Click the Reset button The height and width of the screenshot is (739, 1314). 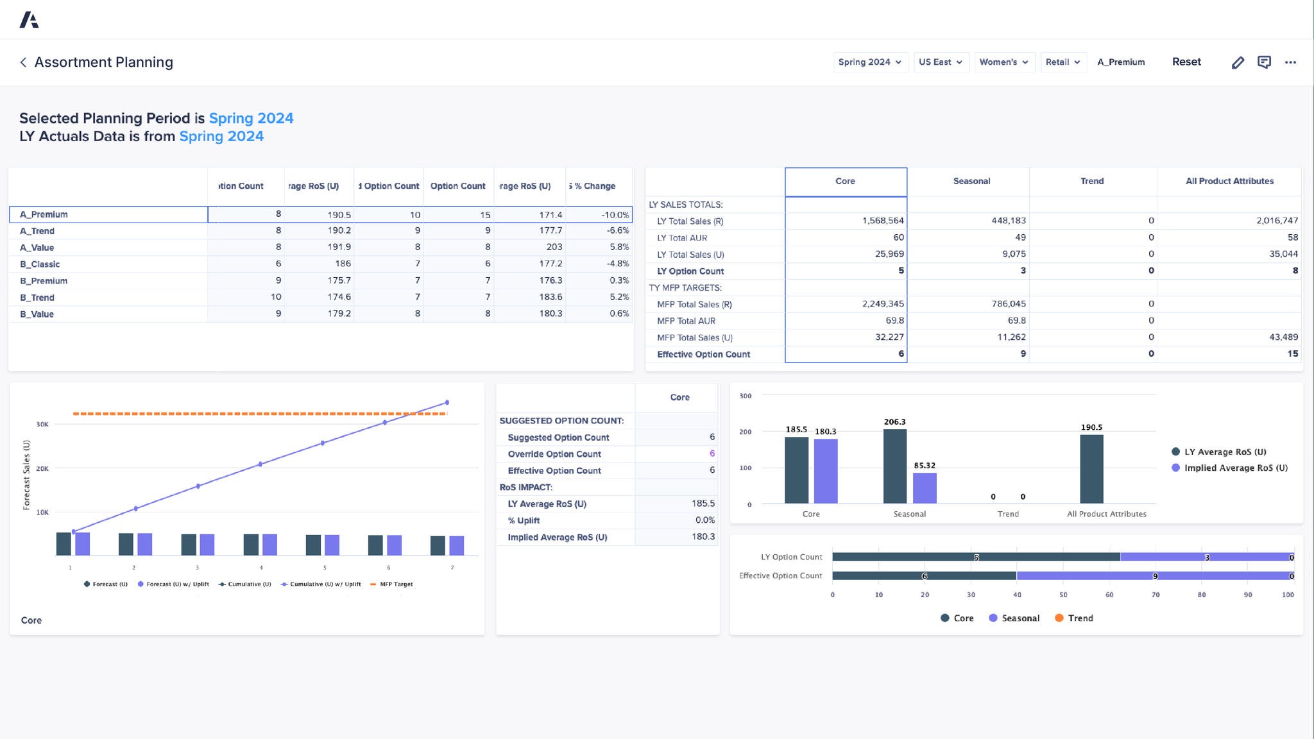pyautogui.click(x=1186, y=62)
